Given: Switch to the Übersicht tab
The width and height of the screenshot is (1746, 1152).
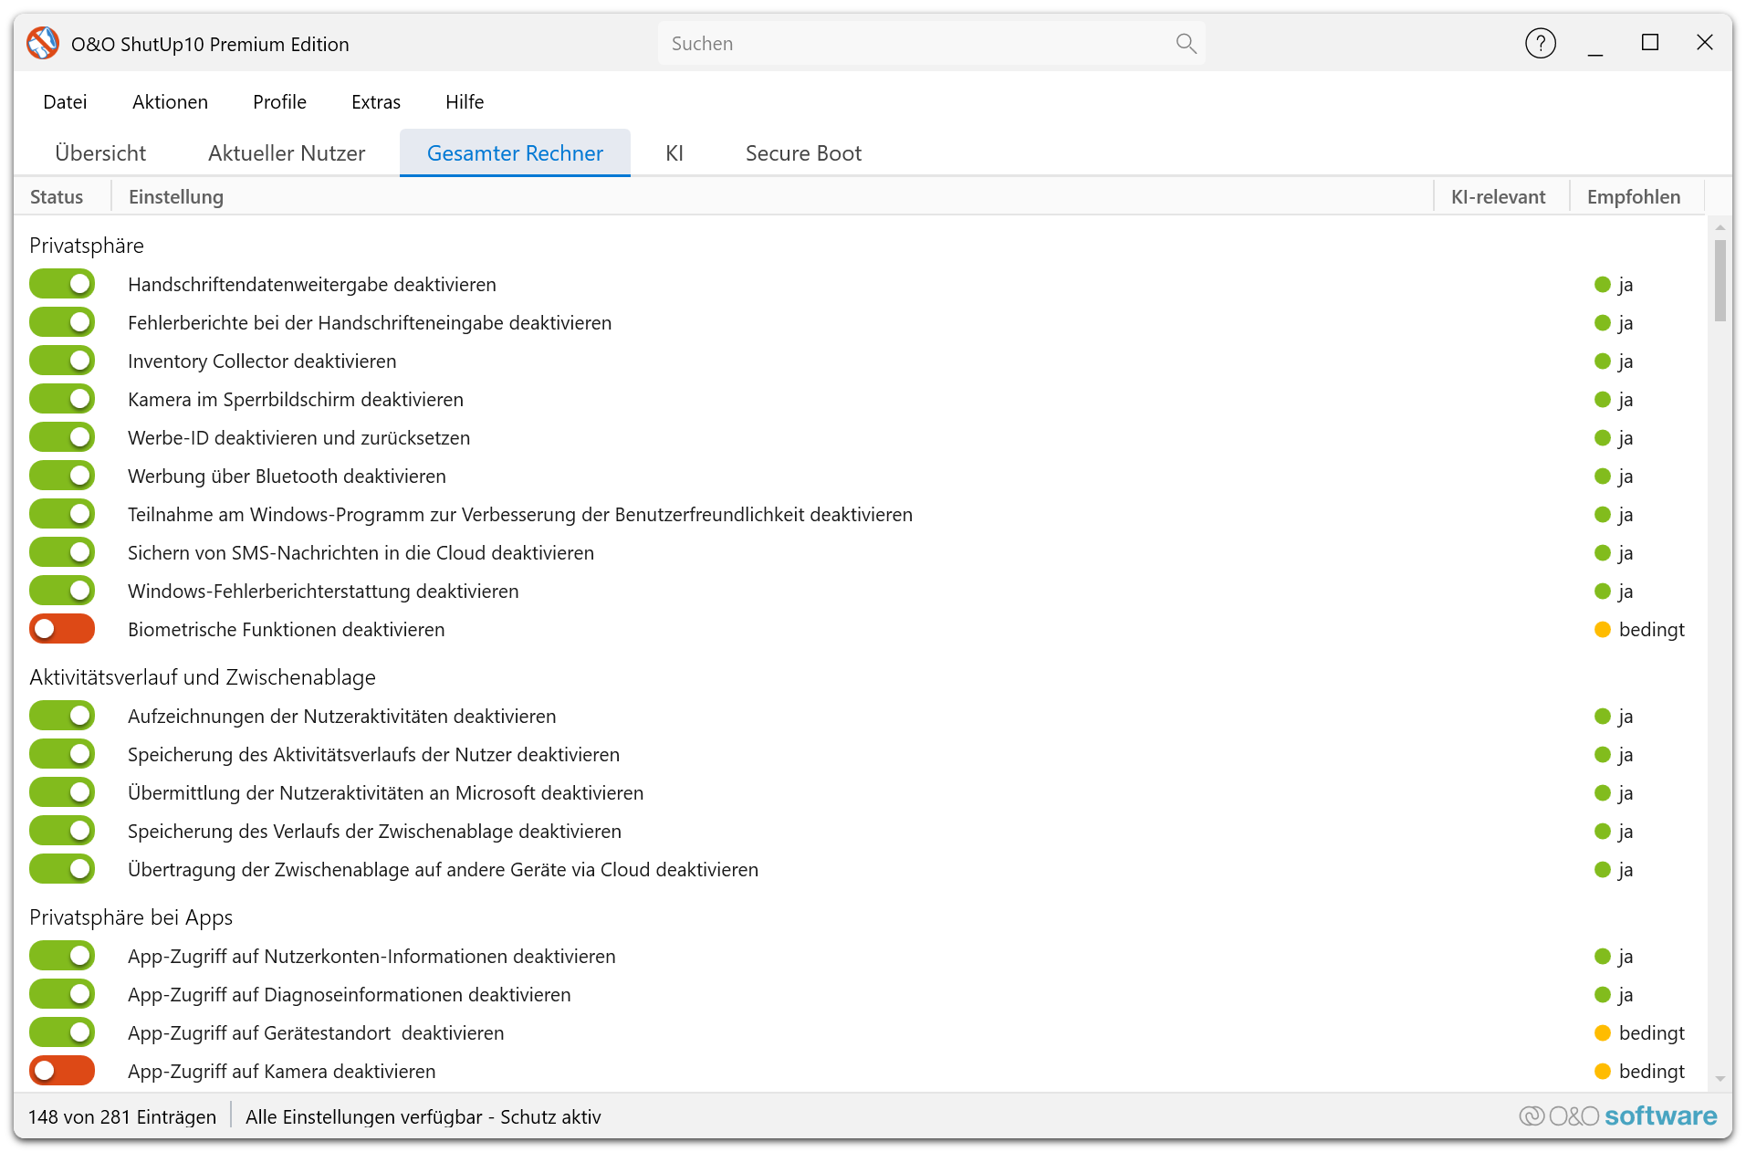Looking at the screenshot, I should click(100, 153).
